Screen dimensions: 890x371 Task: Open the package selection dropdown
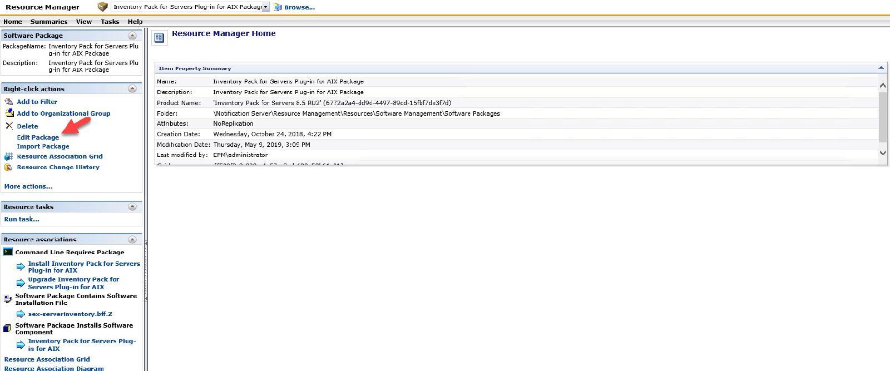click(266, 7)
